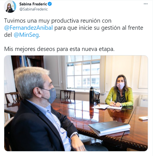The height and width of the screenshot is (156, 156).
Task: Click the gray folder on the table
Action: [x=109, y=128]
